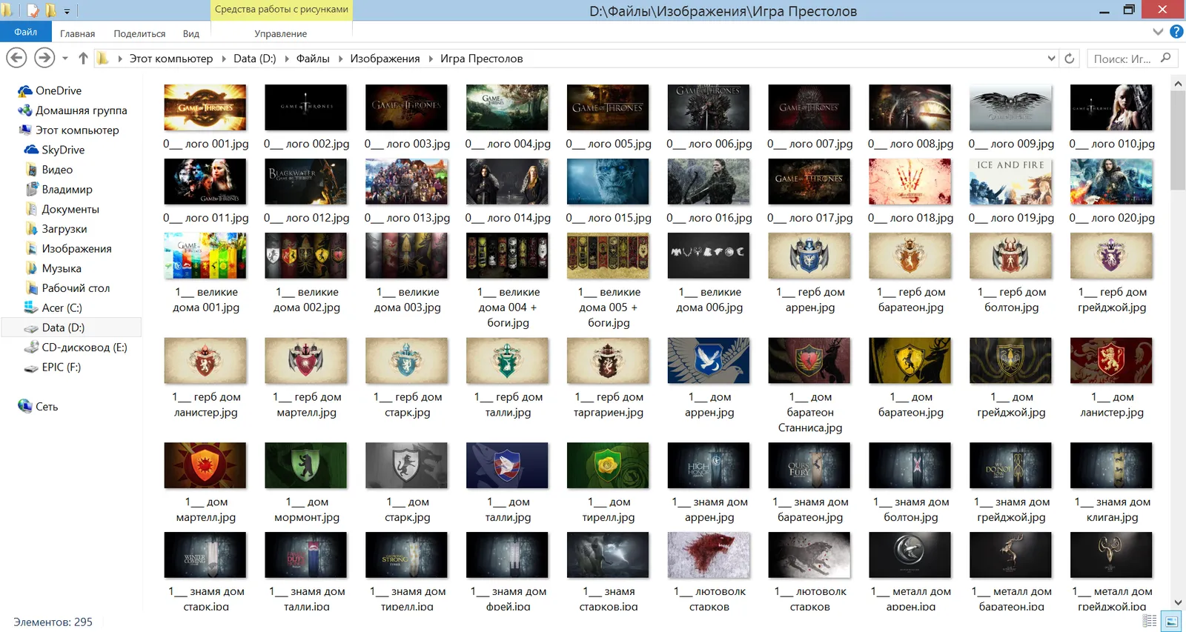The height and width of the screenshot is (632, 1186).
Task: Click Изображения in address breadcrumb
Action: [385, 59]
